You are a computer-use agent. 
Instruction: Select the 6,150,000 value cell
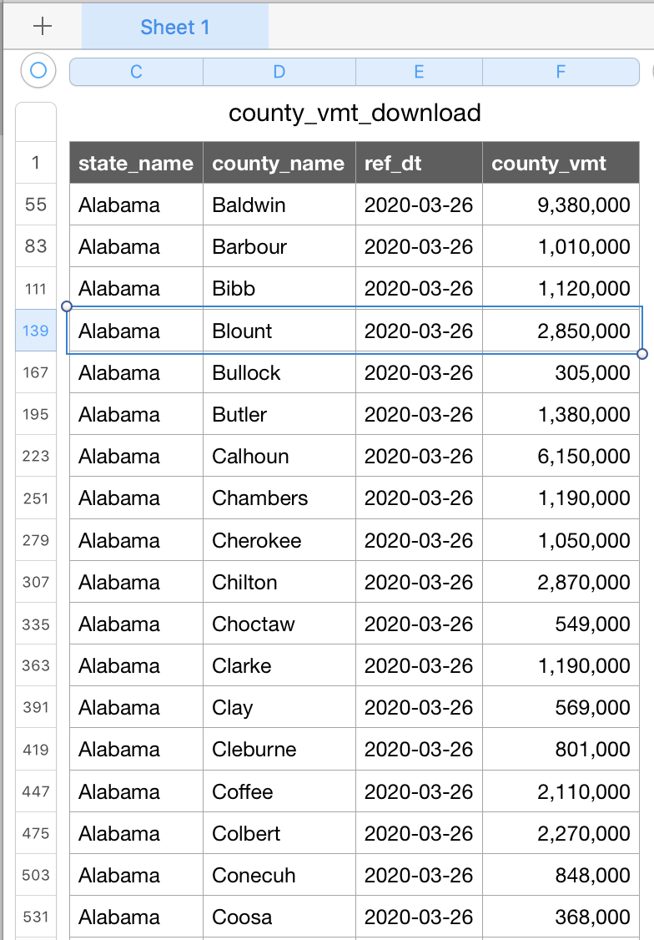[x=561, y=456]
